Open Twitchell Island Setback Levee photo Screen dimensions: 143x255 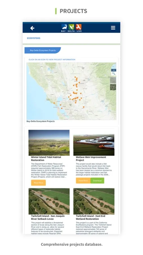click(49, 201)
